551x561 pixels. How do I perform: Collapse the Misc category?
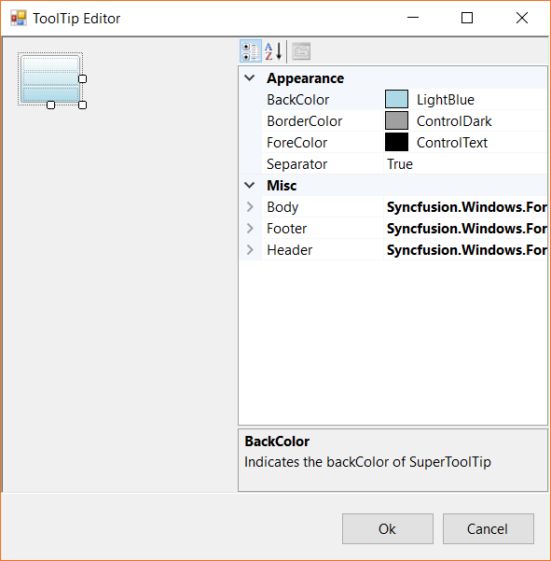(x=250, y=186)
